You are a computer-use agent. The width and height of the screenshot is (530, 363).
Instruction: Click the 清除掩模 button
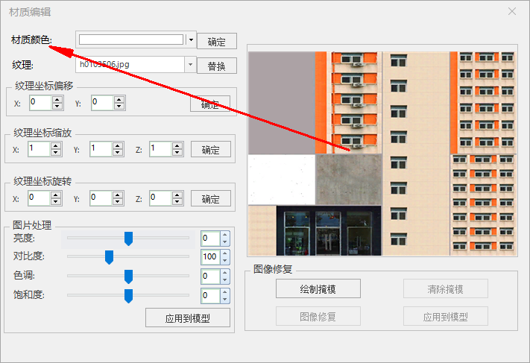tap(446, 288)
